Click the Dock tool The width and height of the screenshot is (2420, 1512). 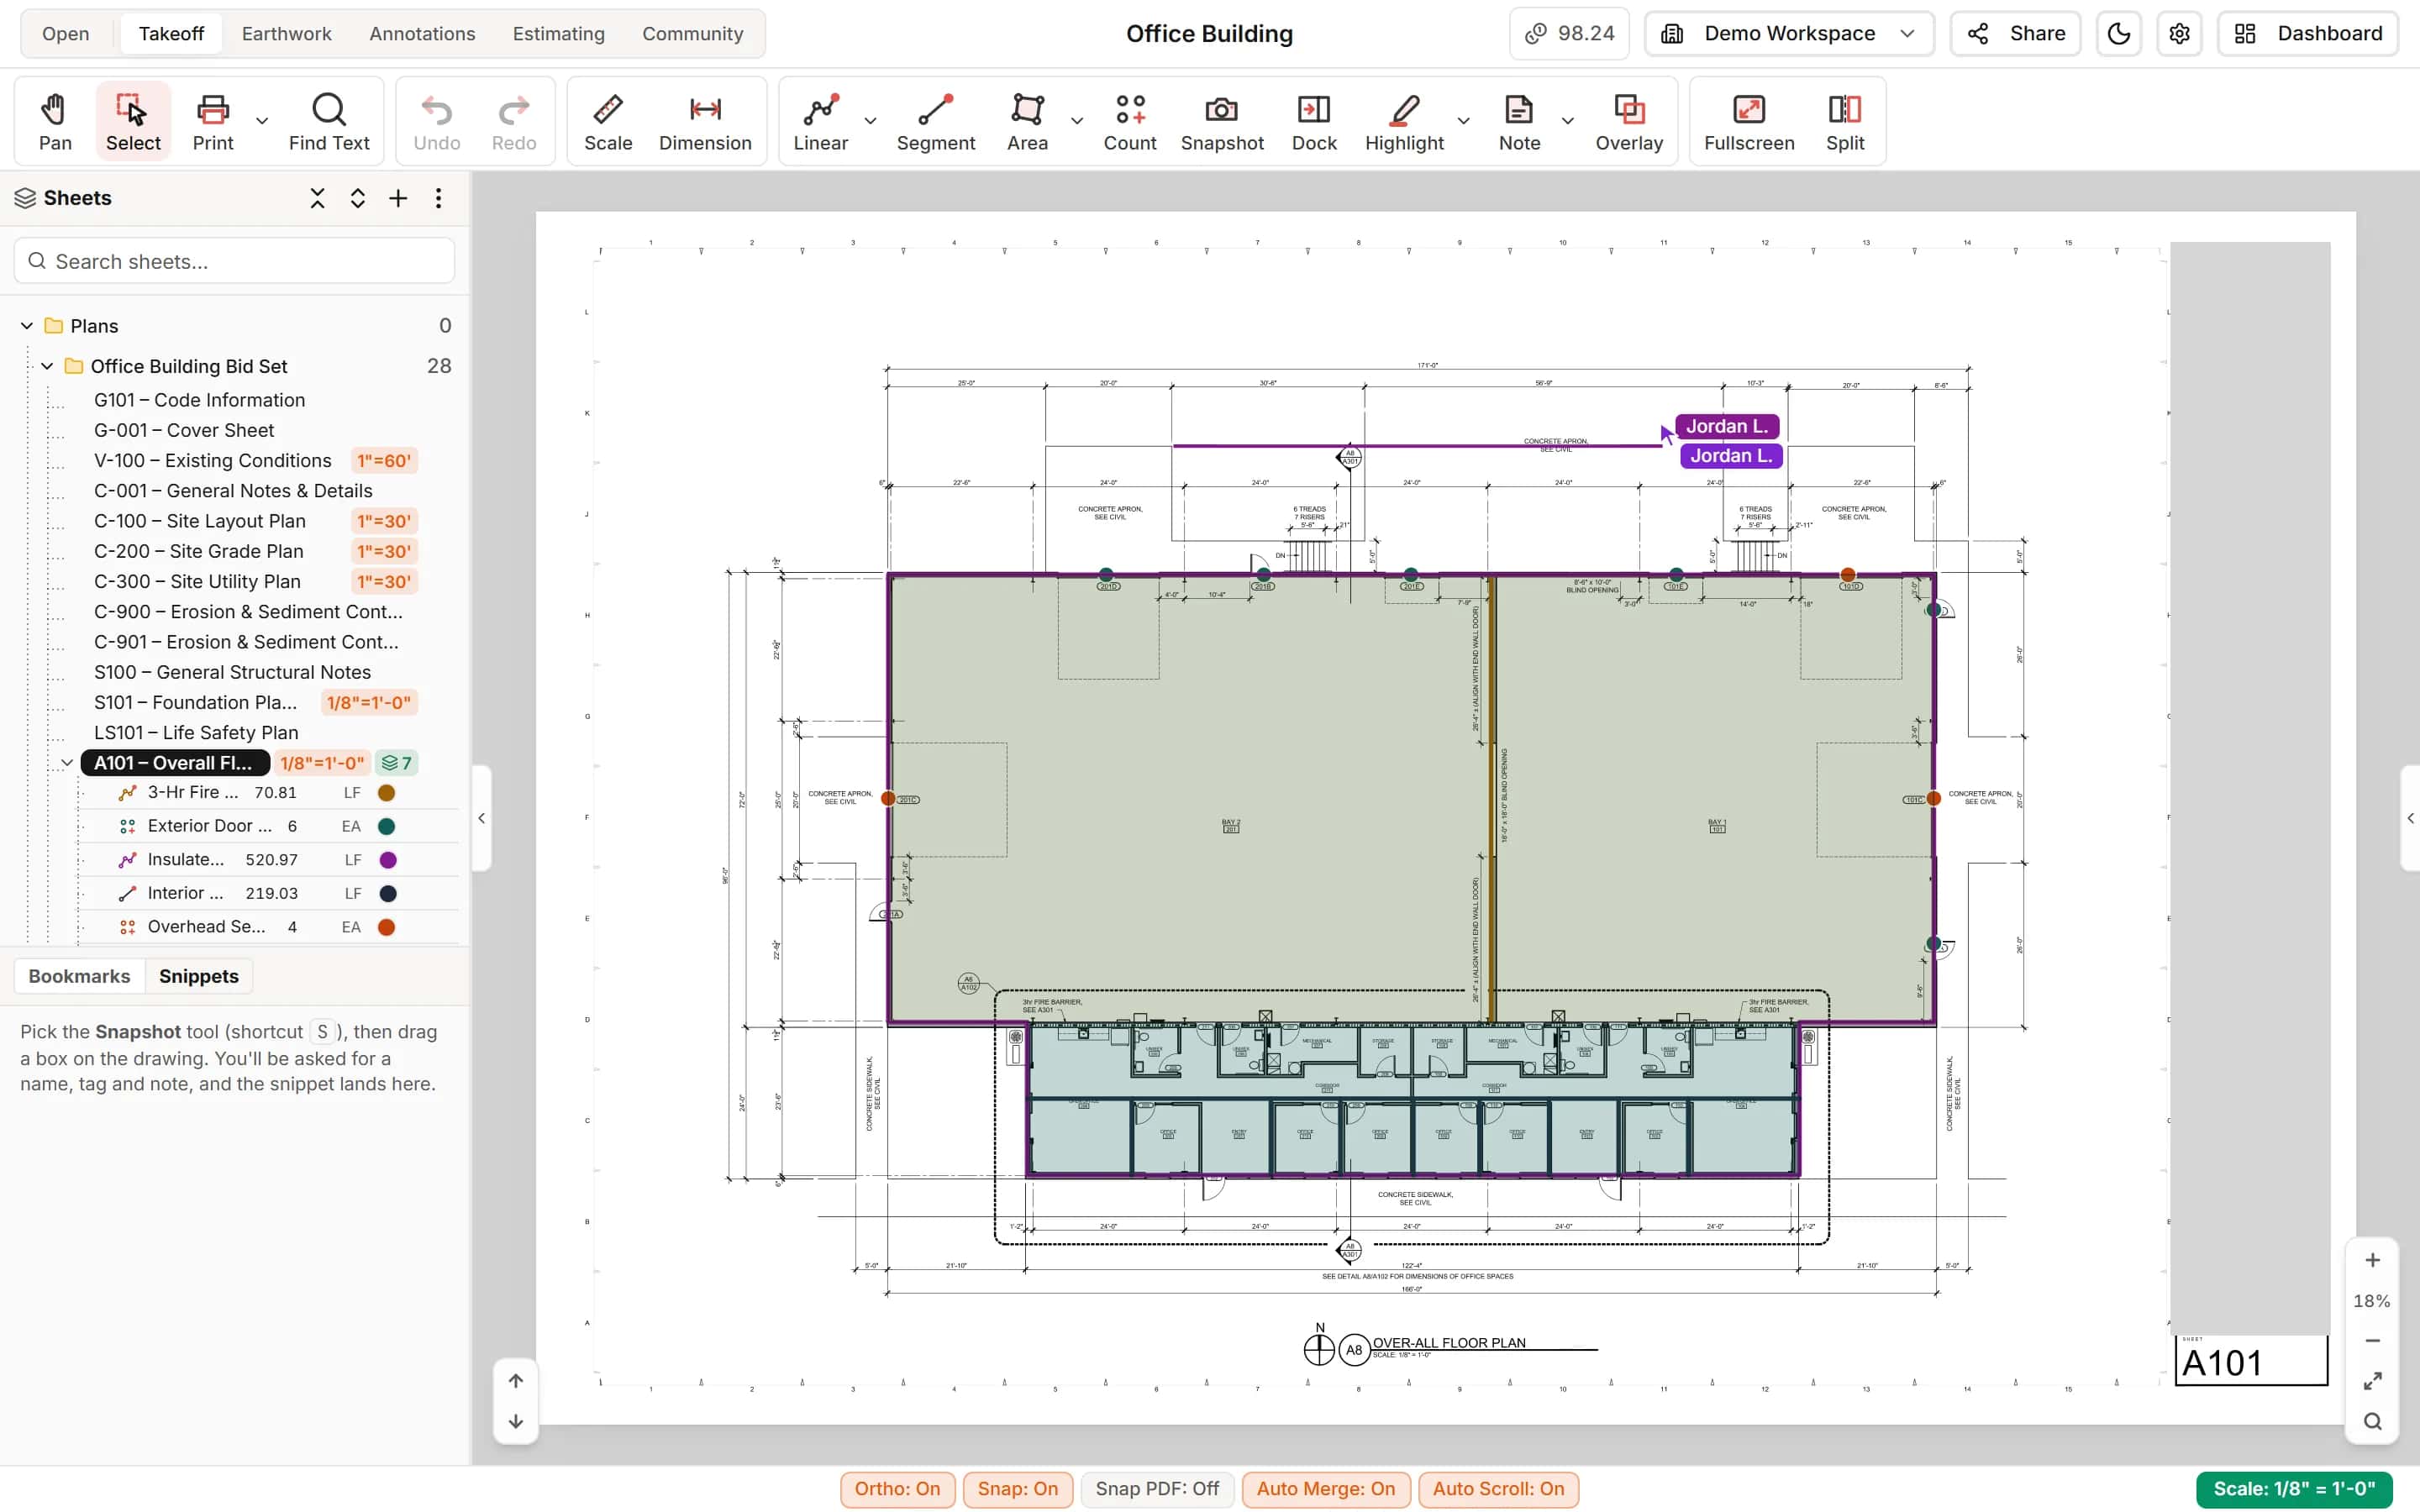(1314, 122)
